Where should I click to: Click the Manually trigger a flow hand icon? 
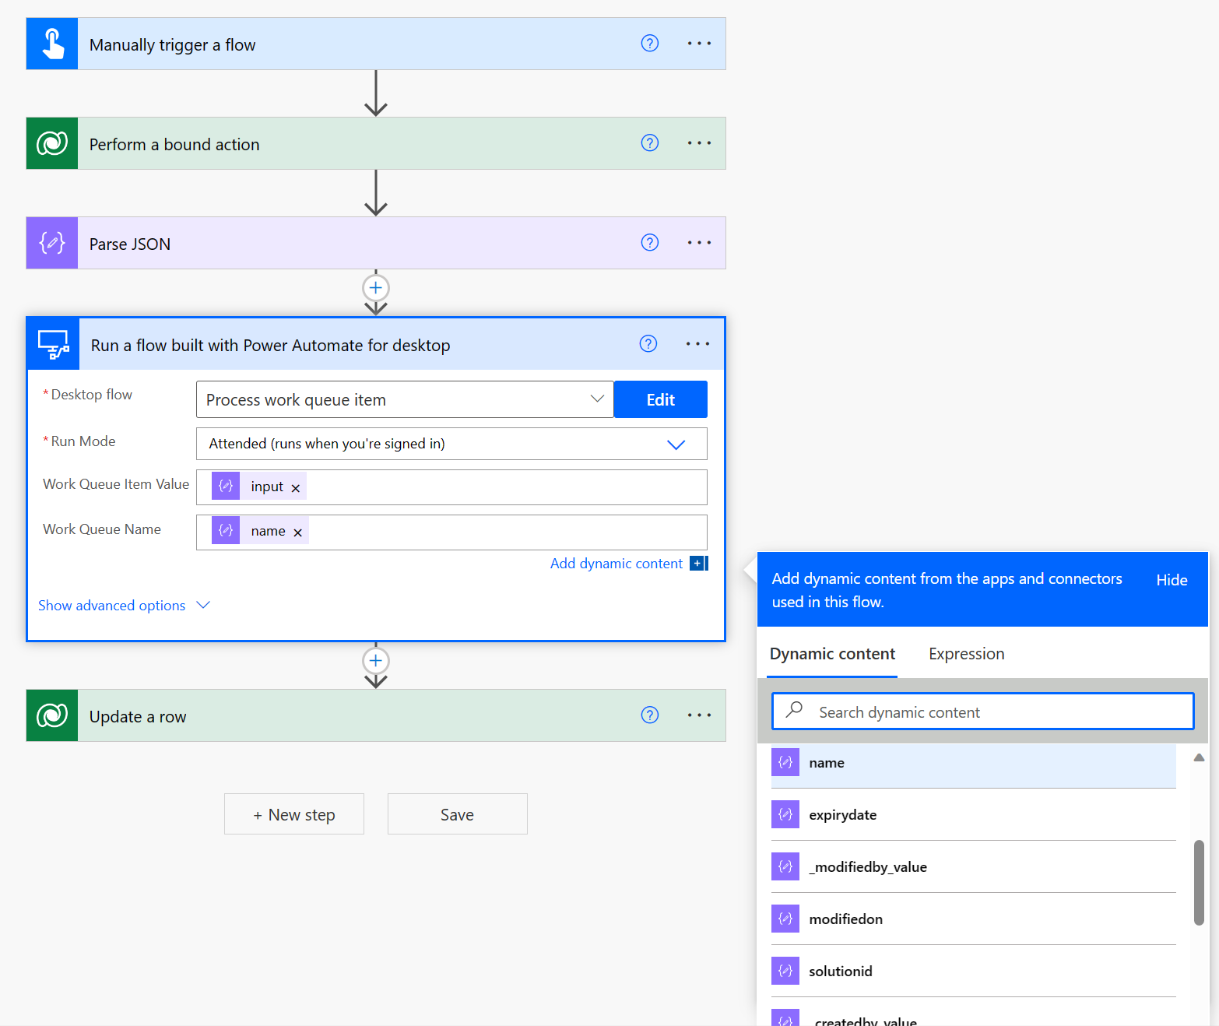tap(52, 44)
